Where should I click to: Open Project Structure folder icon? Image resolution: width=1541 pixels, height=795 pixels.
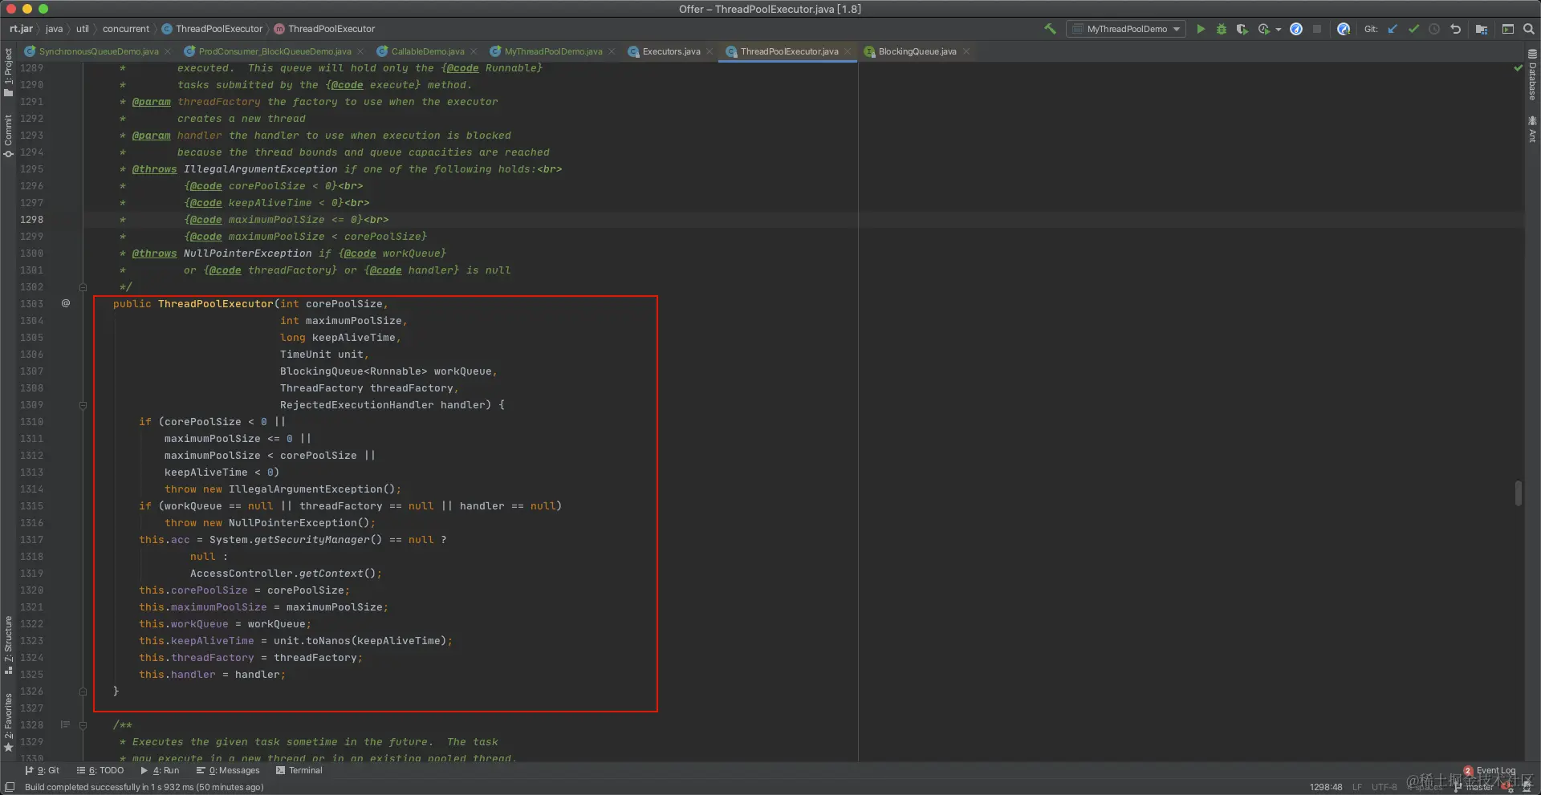pos(1482,29)
